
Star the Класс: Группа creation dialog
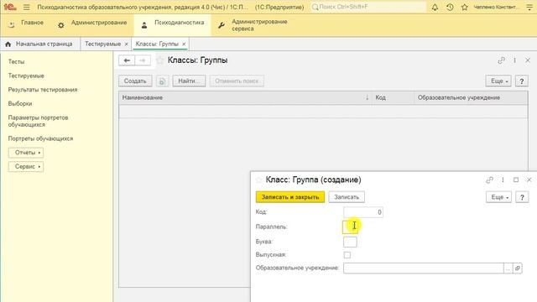259,180
